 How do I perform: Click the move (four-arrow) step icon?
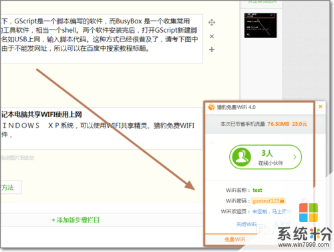(x=212, y=22)
